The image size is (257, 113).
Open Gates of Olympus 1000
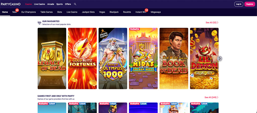pos(113,59)
